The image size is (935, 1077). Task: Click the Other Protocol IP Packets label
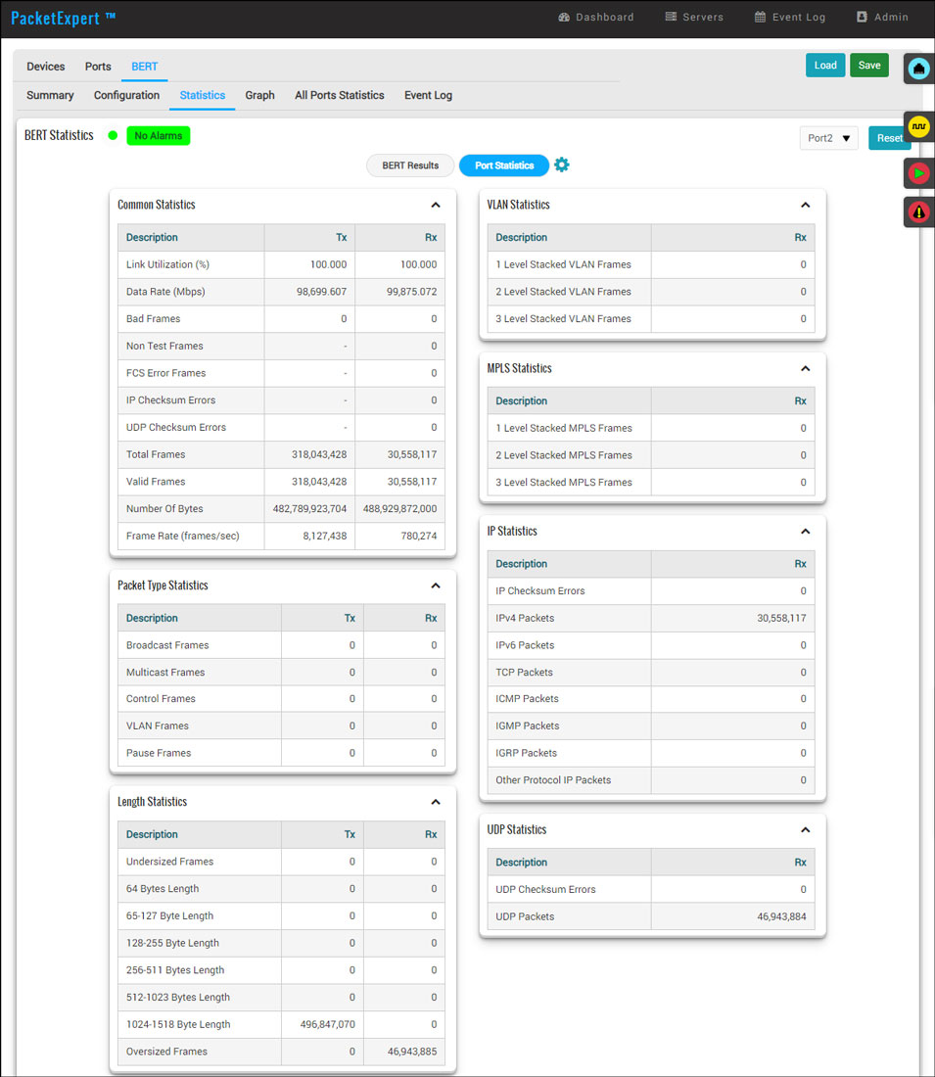[x=553, y=780]
